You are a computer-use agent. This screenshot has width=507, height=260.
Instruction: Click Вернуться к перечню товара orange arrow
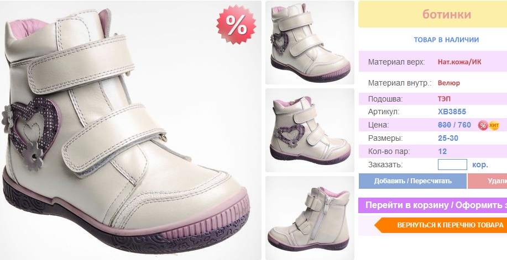[441, 225]
